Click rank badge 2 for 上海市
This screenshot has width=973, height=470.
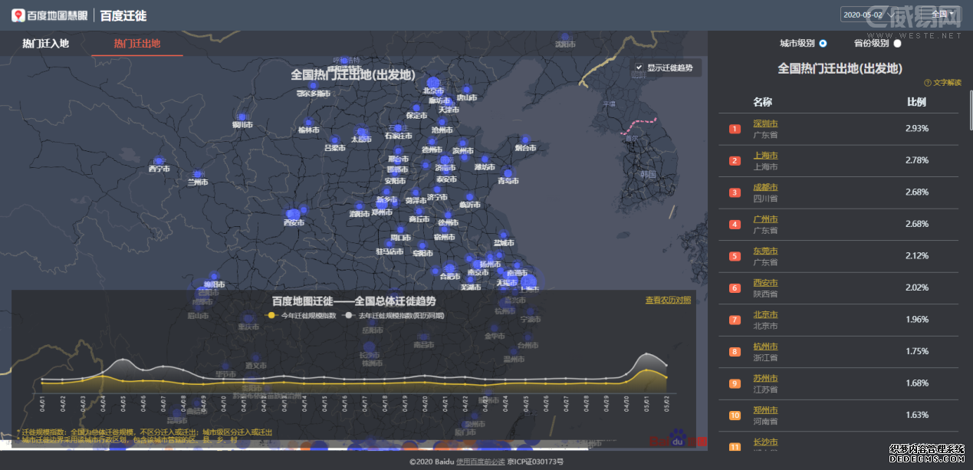point(735,160)
